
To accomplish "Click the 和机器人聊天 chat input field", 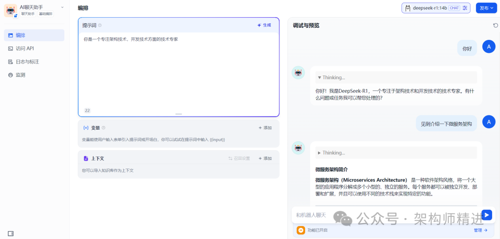I will (x=386, y=215).
